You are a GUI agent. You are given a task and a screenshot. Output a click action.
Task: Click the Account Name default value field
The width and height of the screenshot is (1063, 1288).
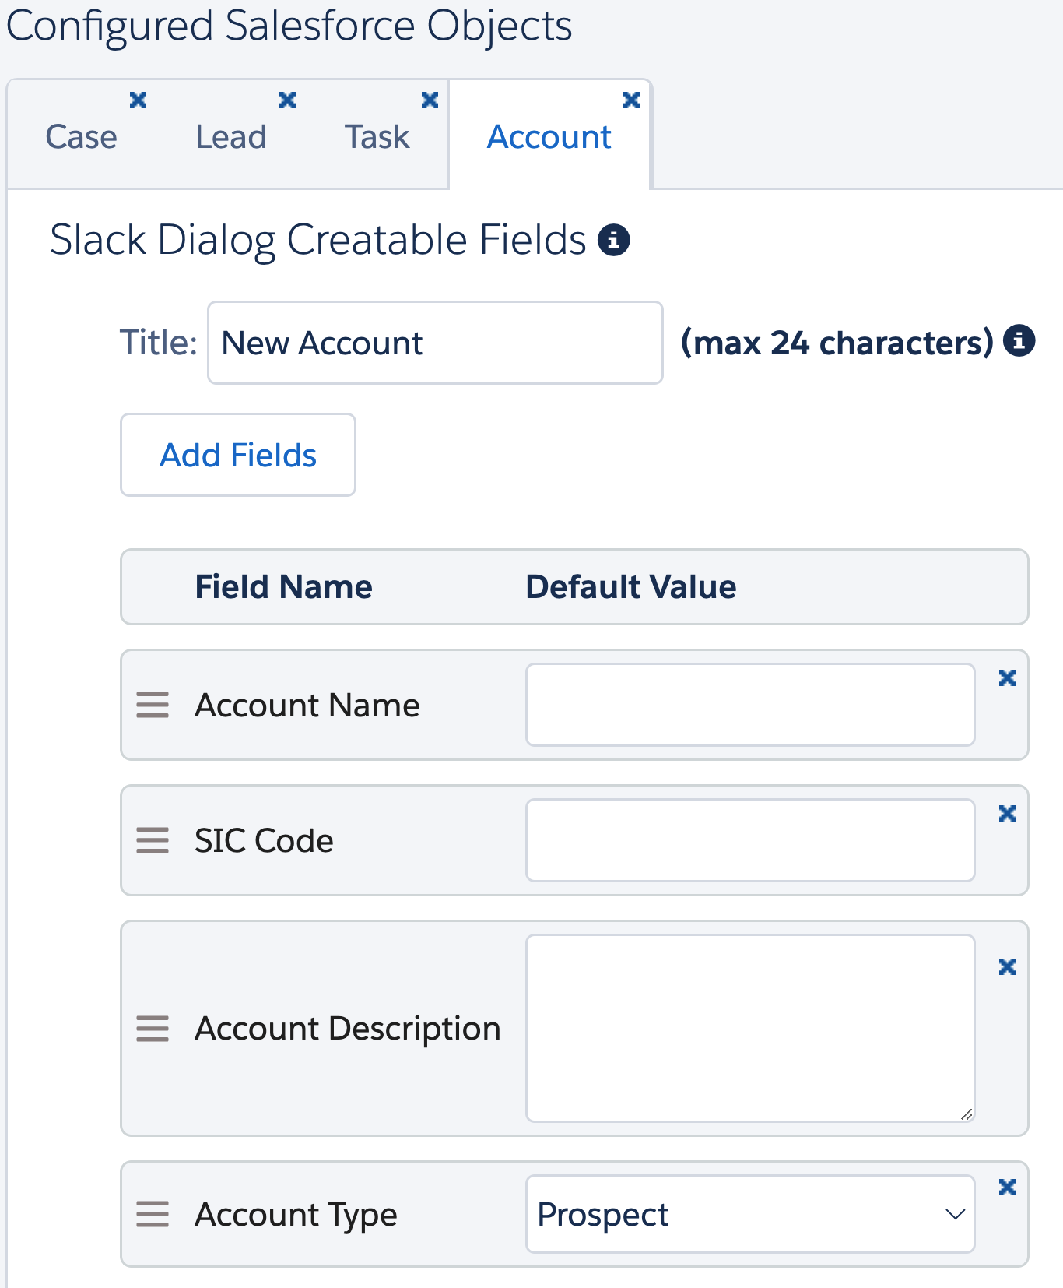749,705
